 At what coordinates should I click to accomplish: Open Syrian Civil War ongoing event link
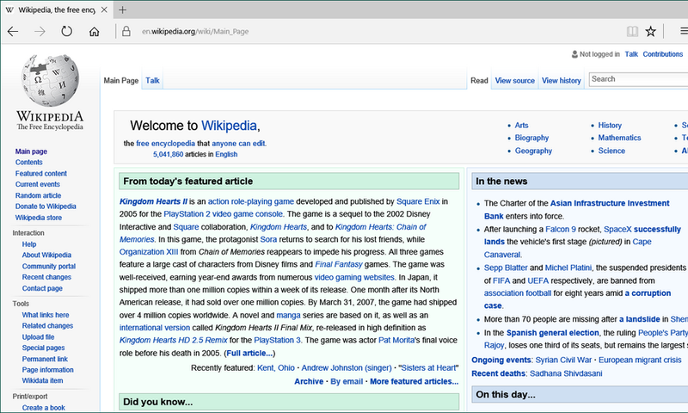[x=563, y=360]
